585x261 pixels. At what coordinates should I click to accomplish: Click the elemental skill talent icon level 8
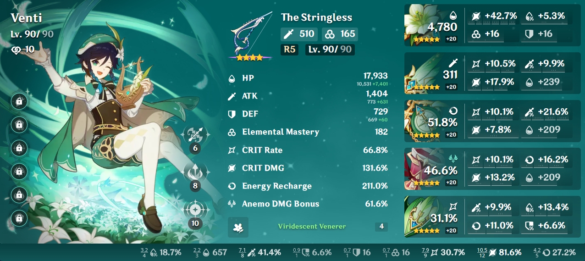coord(196,172)
